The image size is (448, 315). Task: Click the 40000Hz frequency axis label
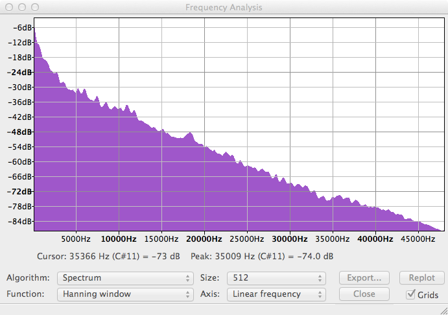(375, 239)
